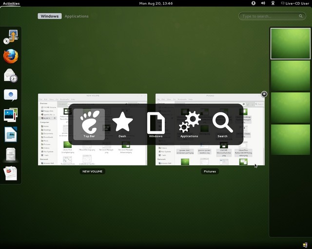Switch to the third workspace thumbnail

click(x=291, y=107)
